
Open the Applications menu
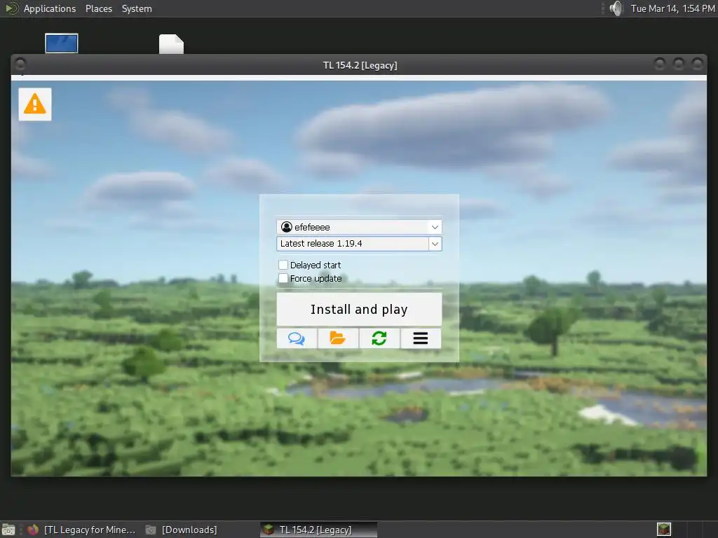[x=50, y=8]
